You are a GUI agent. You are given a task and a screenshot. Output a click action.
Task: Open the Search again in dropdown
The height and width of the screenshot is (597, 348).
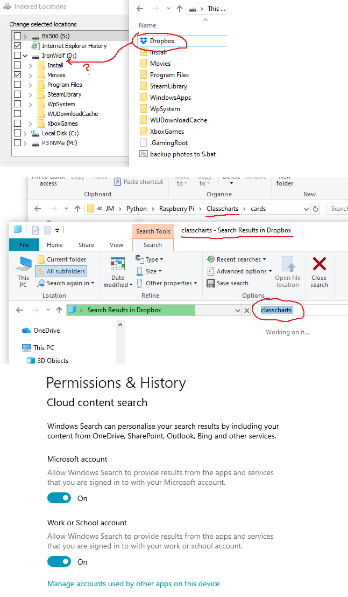pos(65,283)
